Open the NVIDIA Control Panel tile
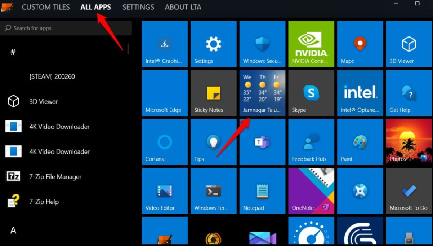This screenshot has width=433, height=246. 311,44
